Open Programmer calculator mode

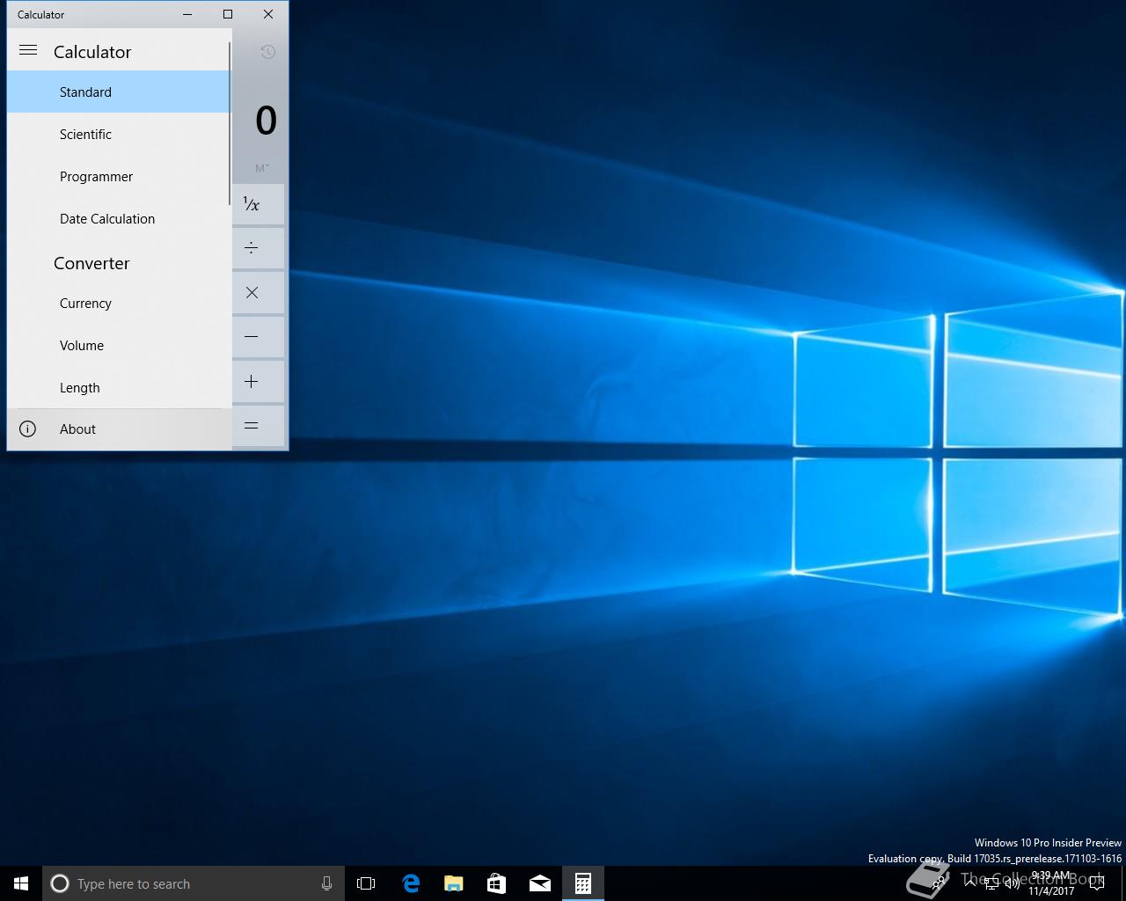pyautogui.click(x=119, y=176)
